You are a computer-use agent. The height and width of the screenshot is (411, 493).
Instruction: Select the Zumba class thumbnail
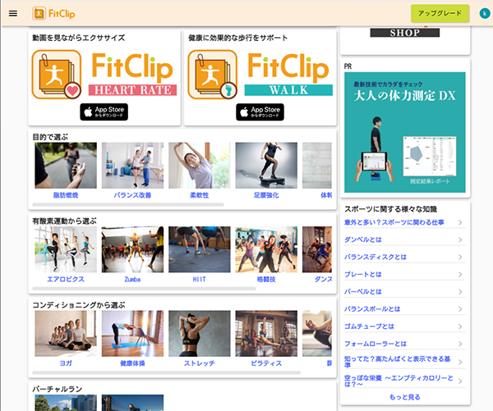(132, 249)
